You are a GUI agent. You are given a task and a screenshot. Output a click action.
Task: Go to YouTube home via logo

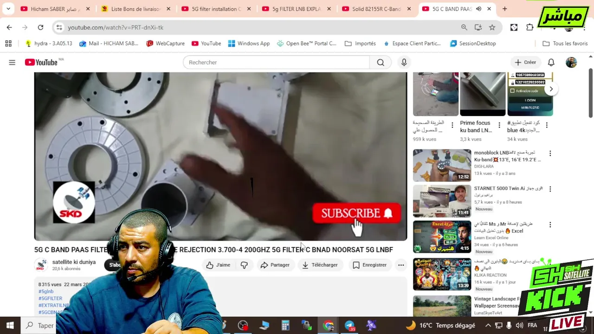tap(41, 62)
